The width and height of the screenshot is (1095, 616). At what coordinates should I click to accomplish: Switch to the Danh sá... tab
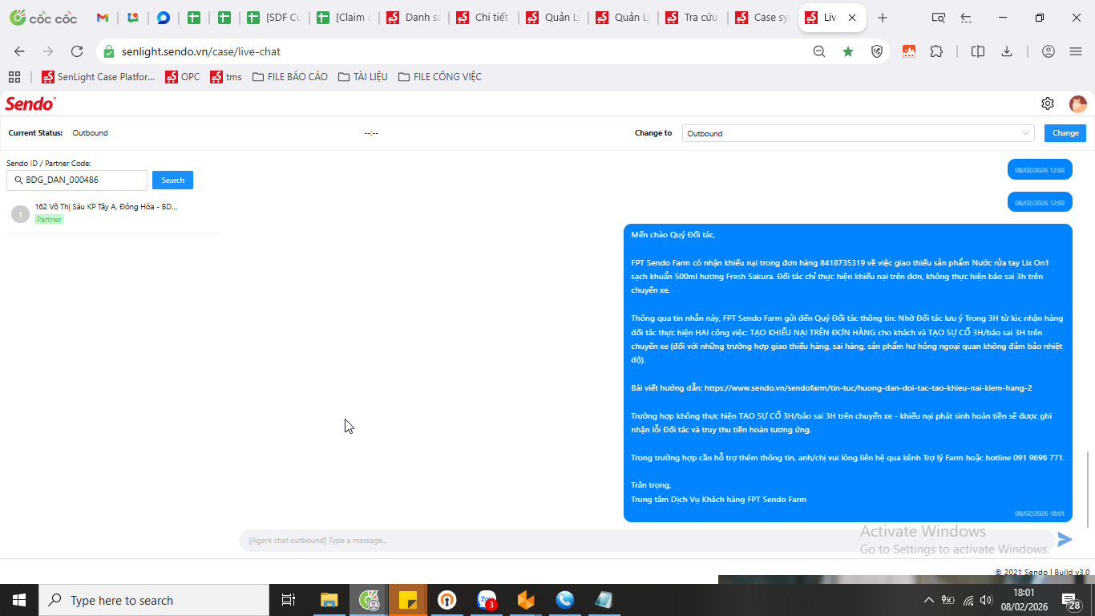(x=414, y=18)
